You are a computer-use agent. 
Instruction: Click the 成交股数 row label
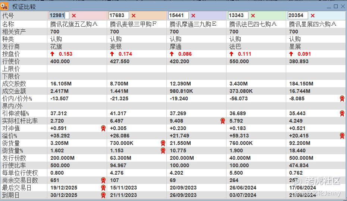14,84
